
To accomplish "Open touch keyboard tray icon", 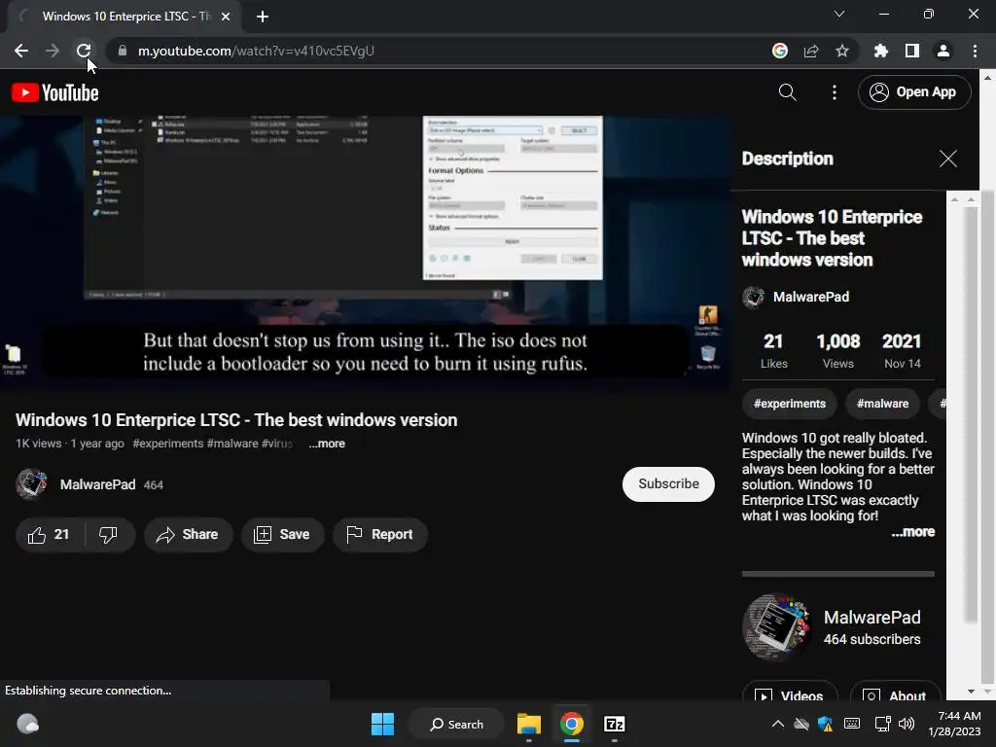I will 852,724.
